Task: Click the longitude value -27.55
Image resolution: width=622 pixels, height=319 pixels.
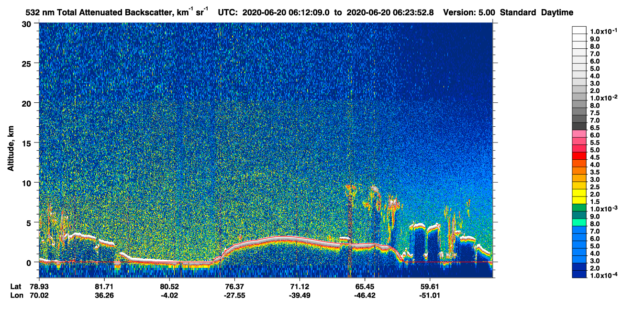Action: click(x=233, y=296)
